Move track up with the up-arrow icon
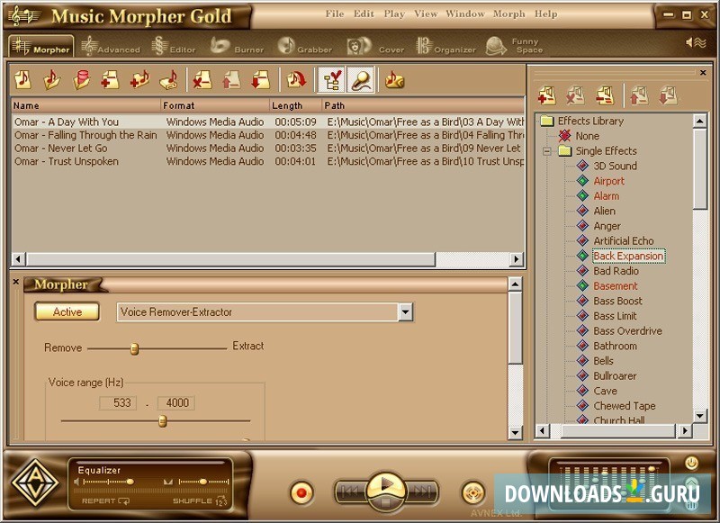 pos(231,80)
